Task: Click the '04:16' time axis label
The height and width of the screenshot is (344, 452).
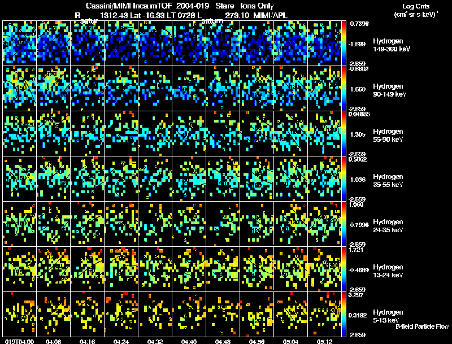Action: [x=88, y=341]
